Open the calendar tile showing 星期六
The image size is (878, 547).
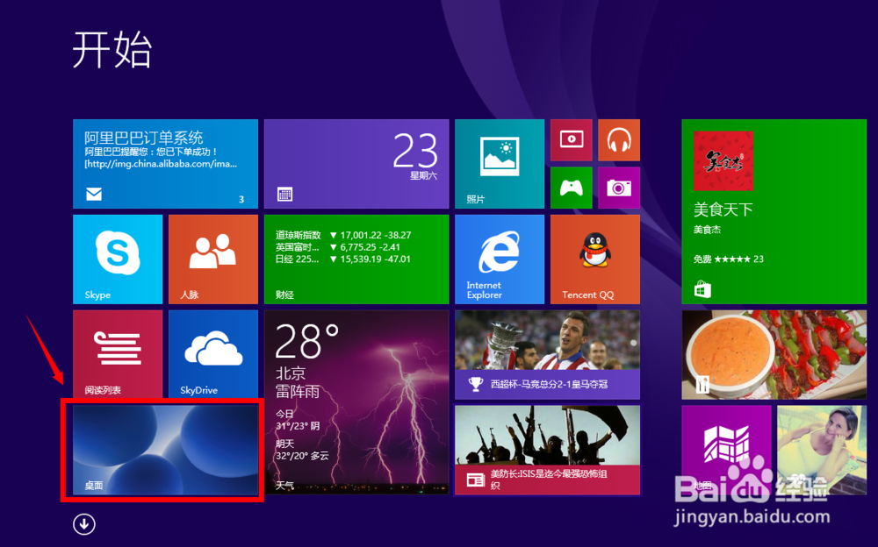356,163
